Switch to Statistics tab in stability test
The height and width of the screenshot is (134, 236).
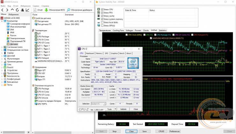pos(163,30)
